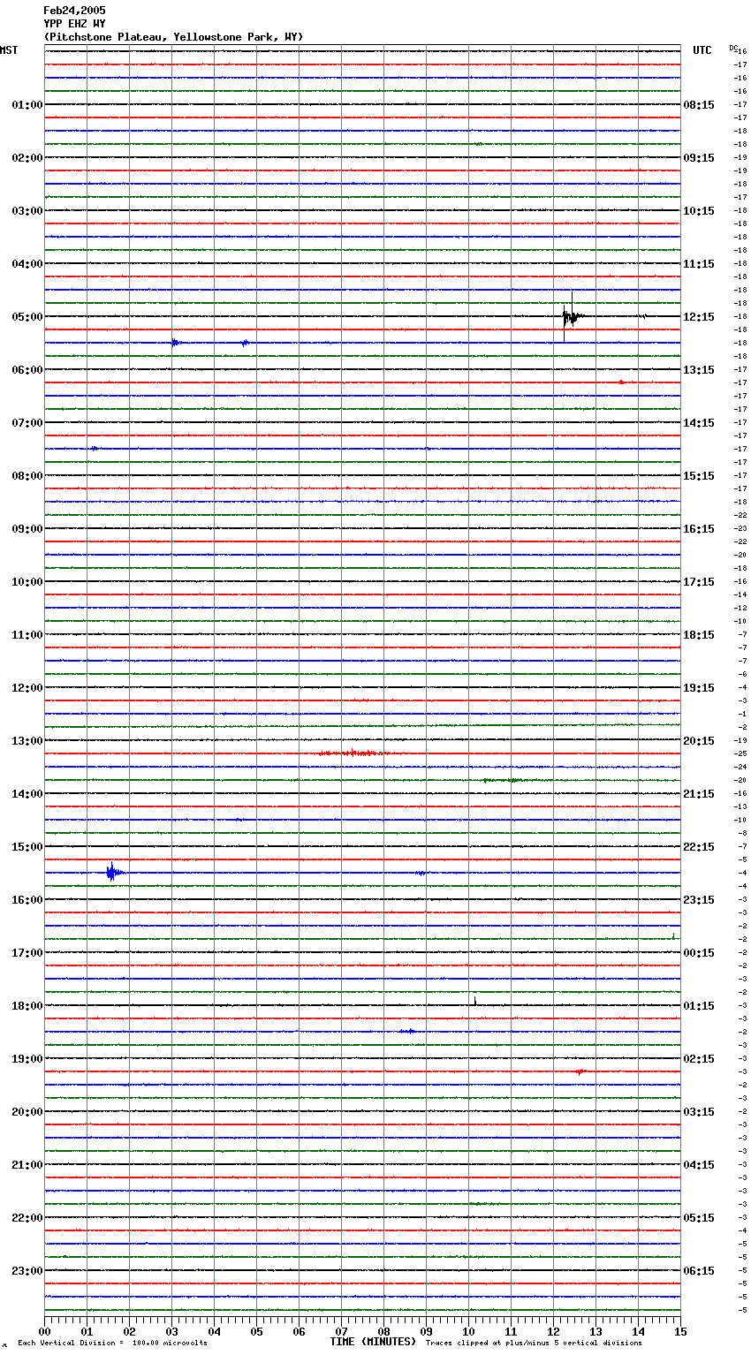The height and width of the screenshot is (1355, 751).
Task: Click minute 08 on the bottom axis
Action: coord(384,1331)
